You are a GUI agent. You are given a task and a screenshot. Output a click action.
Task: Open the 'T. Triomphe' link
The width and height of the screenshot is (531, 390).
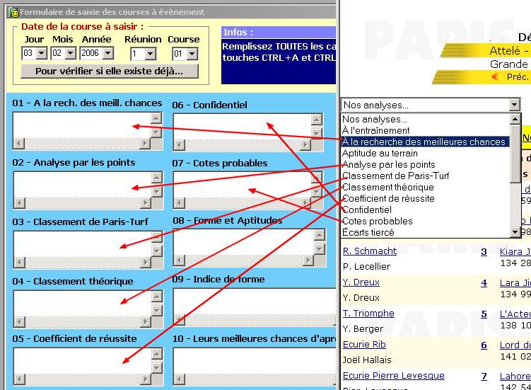(x=368, y=313)
